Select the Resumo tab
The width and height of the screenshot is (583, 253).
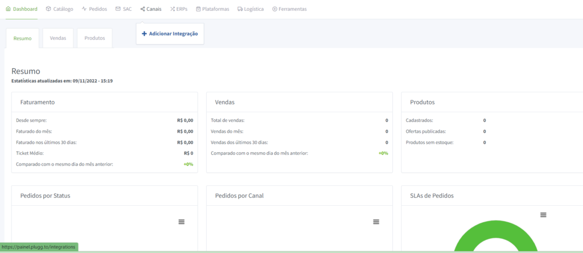(x=22, y=38)
